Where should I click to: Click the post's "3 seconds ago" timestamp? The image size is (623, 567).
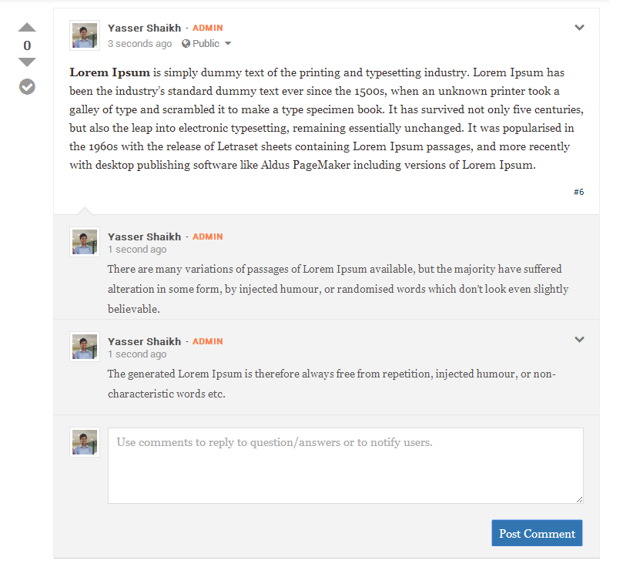(x=139, y=44)
